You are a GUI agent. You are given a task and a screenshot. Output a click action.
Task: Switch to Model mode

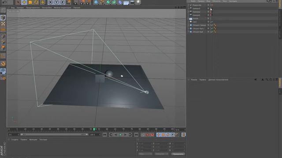(3, 18)
